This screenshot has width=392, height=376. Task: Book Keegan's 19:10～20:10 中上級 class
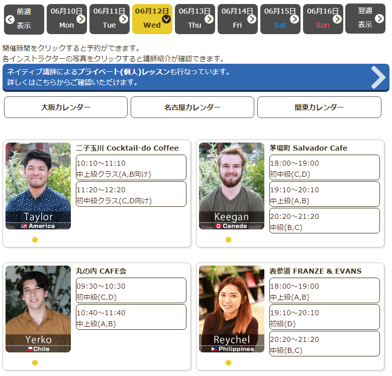325,194
